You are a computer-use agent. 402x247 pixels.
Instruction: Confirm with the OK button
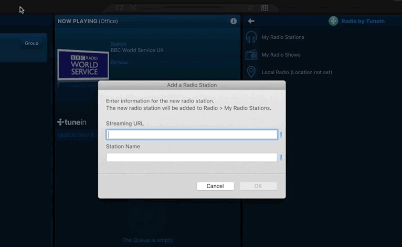[258, 186]
